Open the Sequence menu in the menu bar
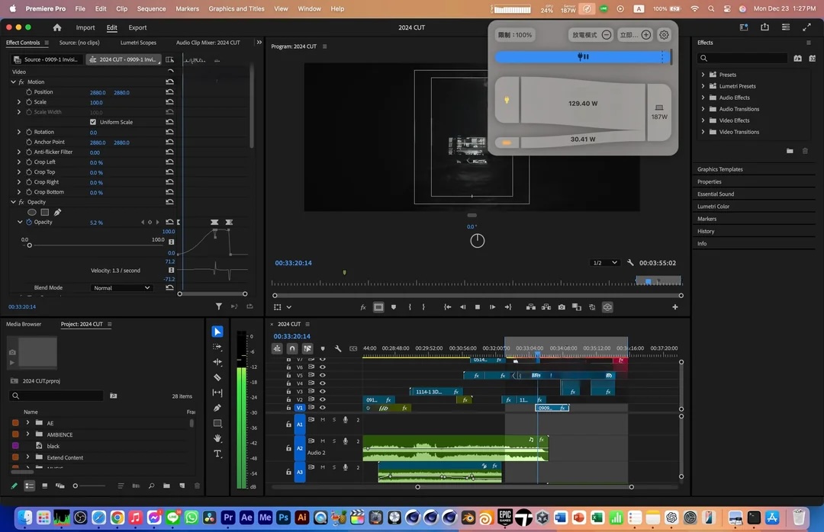 click(150, 9)
